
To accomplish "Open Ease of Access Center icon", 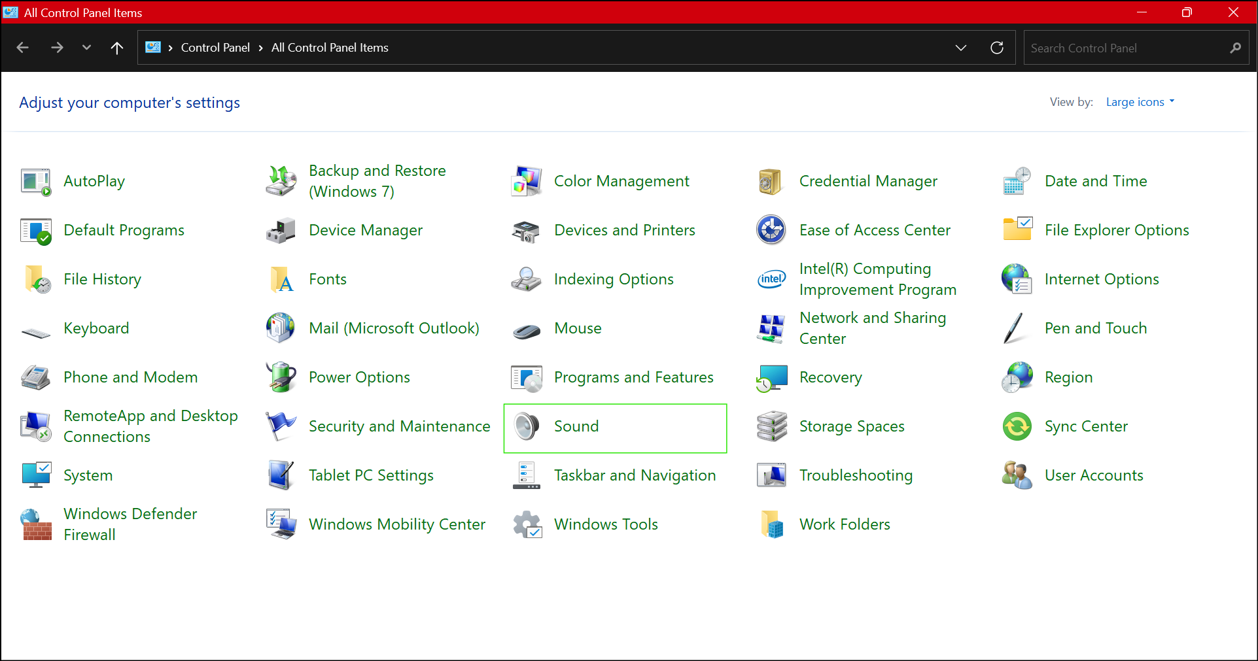I will point(771,230).
